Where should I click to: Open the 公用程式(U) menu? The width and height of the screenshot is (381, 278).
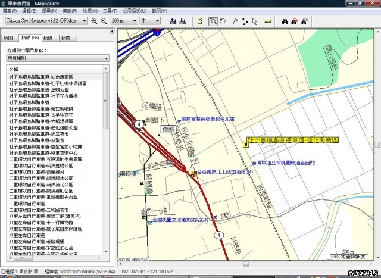click(135, 11)
